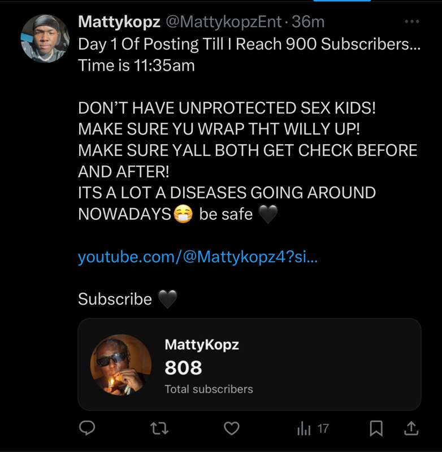Screen dimensions: 442x452
Task: Share the post via the upload arrow icon
Action: 411,429
